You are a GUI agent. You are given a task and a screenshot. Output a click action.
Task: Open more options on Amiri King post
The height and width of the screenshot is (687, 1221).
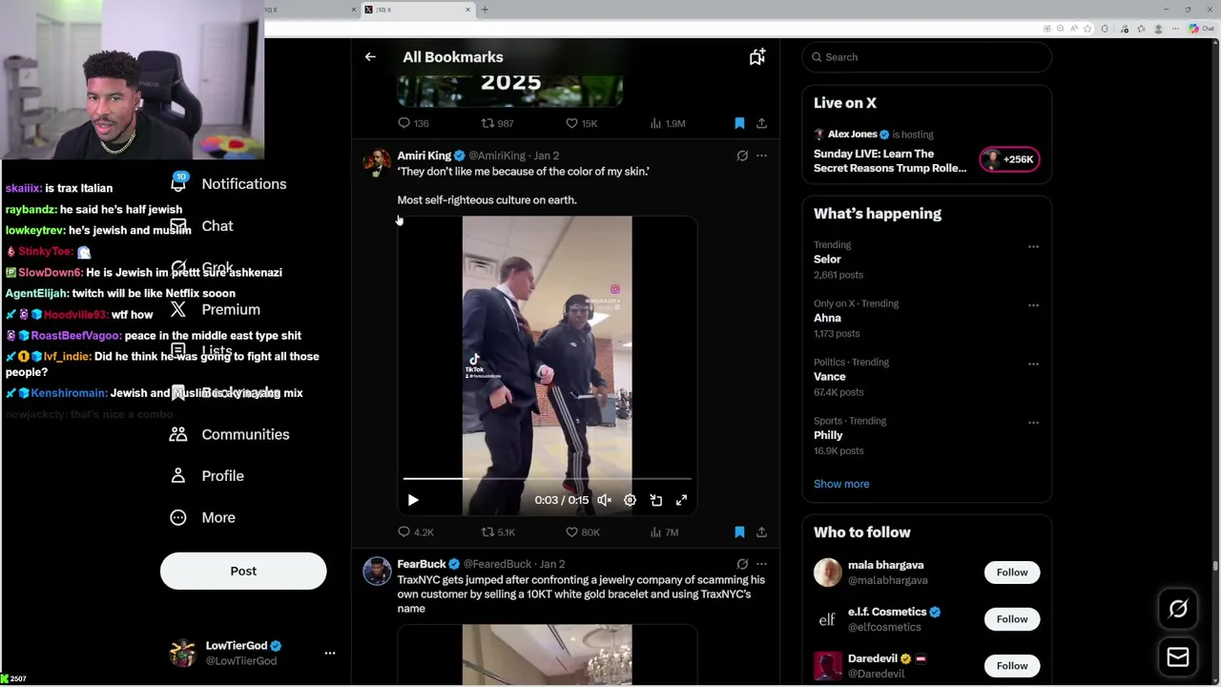pos(761,156)
